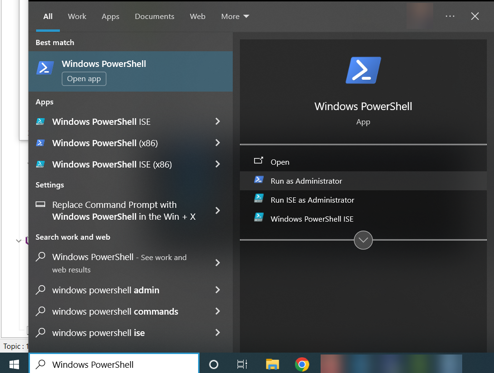Select Run ISE as Administrator option

[x=312, y=200]
